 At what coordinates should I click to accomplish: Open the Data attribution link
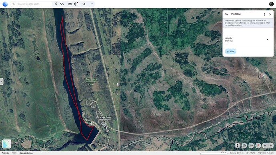(26, 153)
